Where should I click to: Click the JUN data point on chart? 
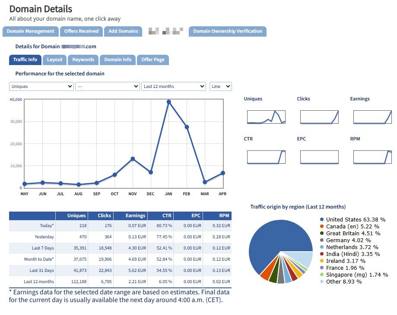pyautogui.click(x=42, y=183)
